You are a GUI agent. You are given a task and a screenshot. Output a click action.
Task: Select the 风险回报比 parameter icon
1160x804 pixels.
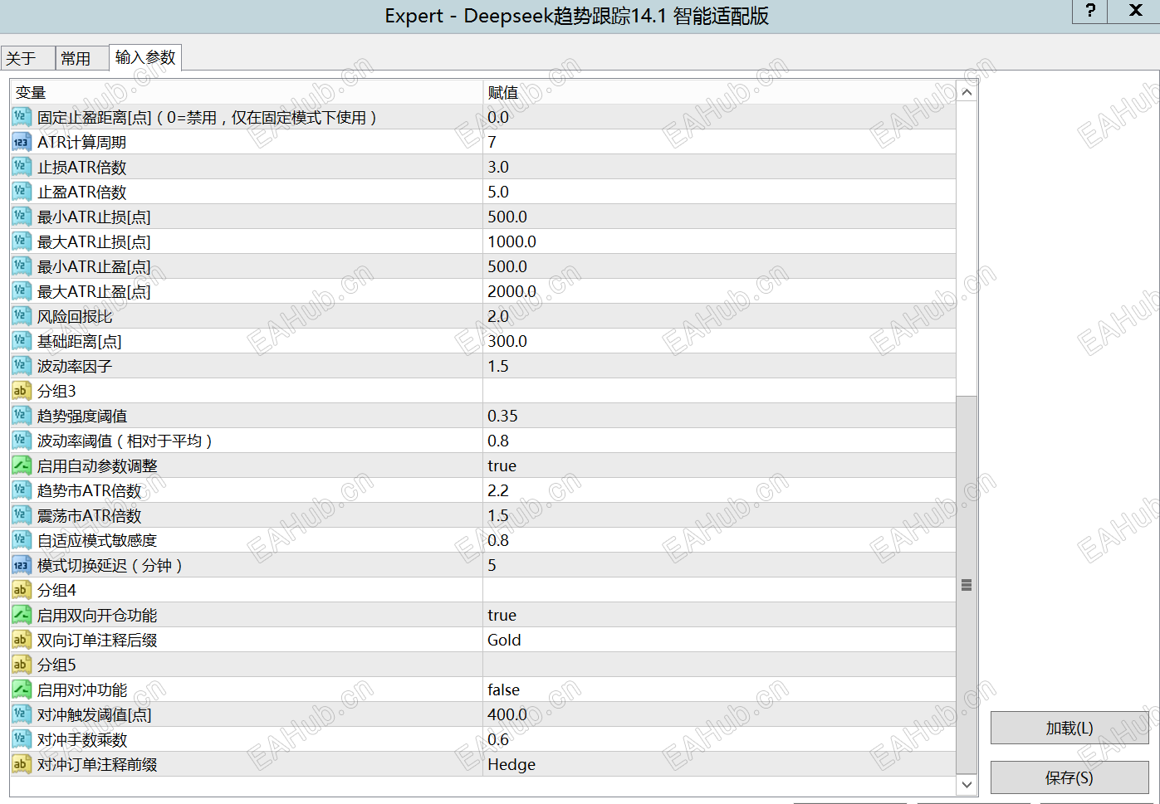(x=20, y=316)
